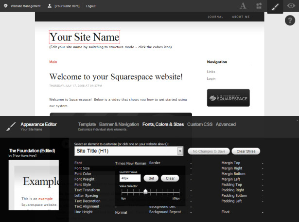The width and height of the screenshot is (299, 222).
Task: Select the Text Decoration property
Action: coord(88,201)
